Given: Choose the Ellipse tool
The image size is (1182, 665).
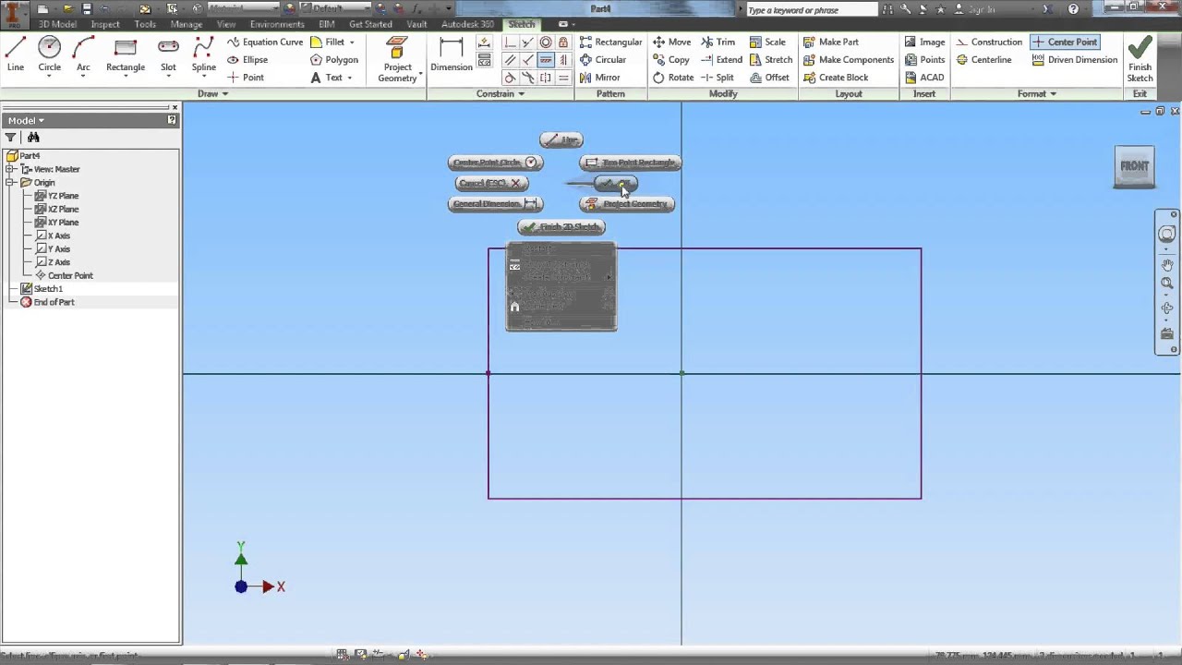Looking at the screenshot, I should [x=247, y=59].
